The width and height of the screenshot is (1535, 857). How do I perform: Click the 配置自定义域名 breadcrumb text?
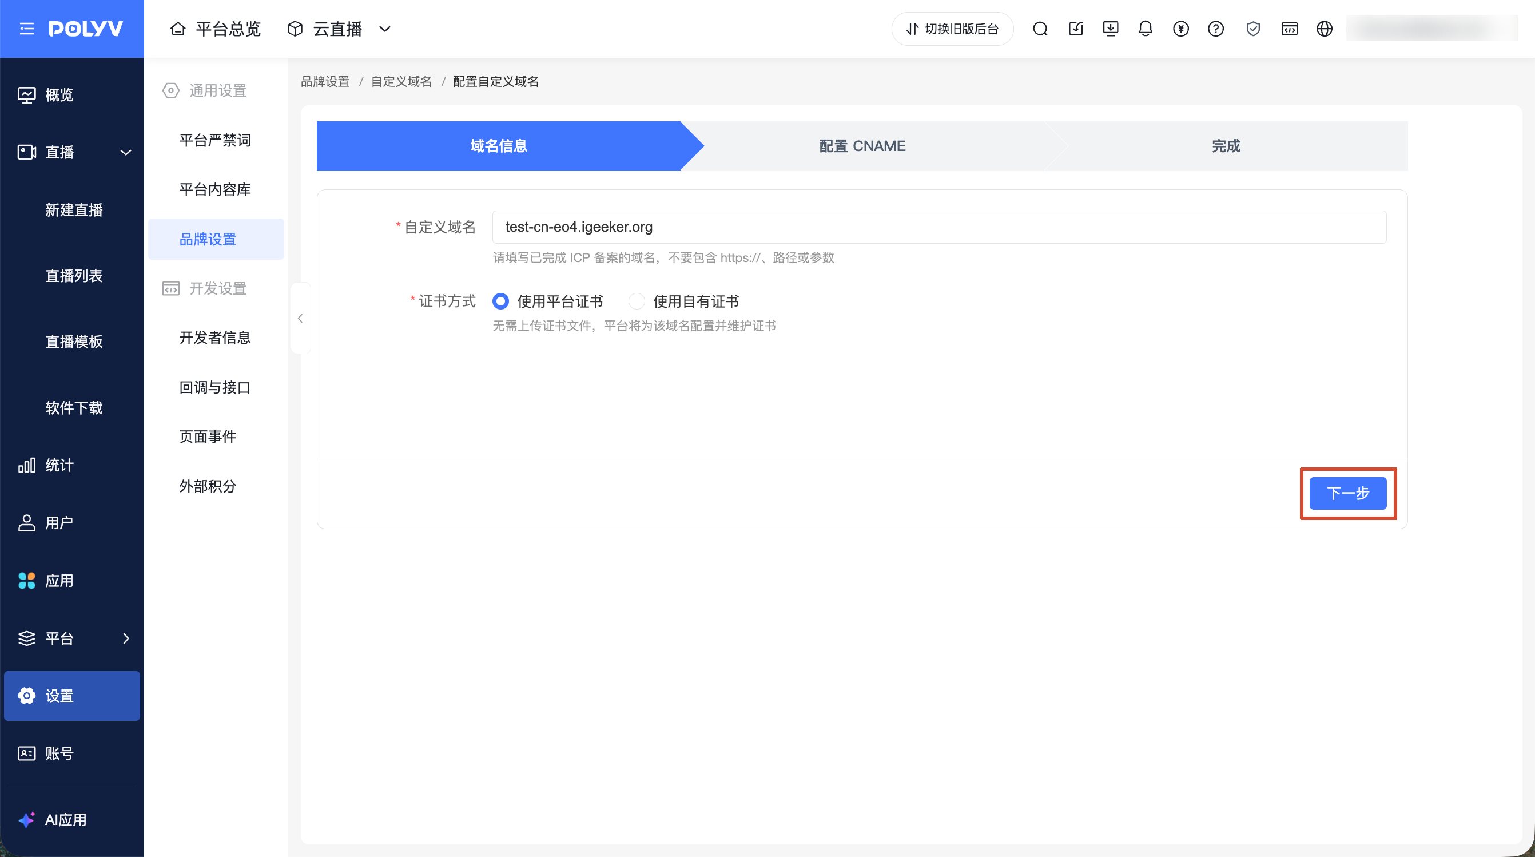click(496, 81)
